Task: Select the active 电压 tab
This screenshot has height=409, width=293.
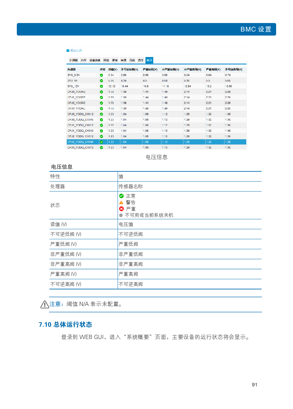Action: click(x=149, y=60)
